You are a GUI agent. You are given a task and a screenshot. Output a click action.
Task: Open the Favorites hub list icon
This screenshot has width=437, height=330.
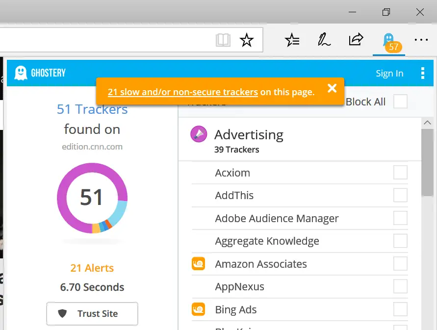(x=292, y=40)
